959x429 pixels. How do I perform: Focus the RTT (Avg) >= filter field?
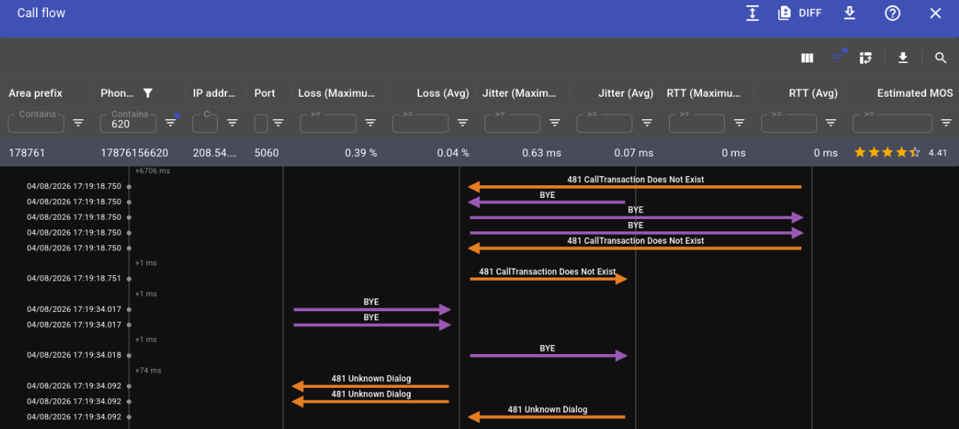coord(789,123)
